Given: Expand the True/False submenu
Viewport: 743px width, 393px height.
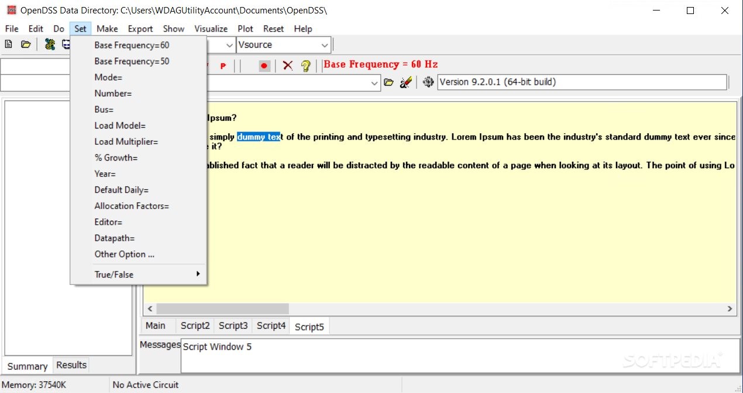Looking at the screenshot, I should pyautogui.click(x=138, y=274).
